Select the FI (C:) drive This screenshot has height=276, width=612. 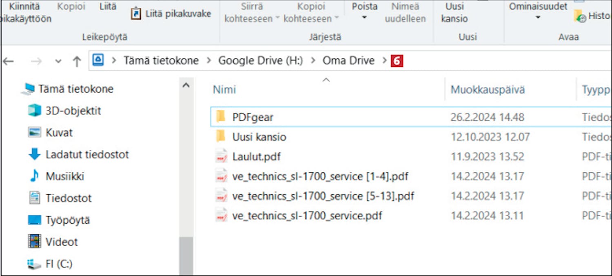59,264
